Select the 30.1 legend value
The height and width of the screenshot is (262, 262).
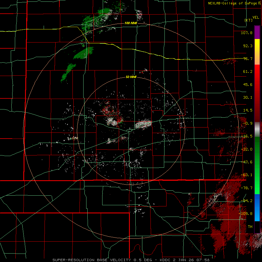[248, 98]
